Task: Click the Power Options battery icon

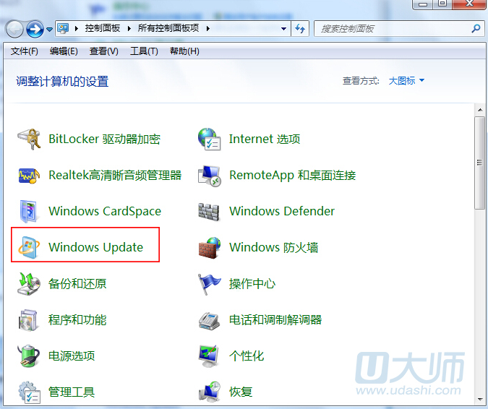Action: pos(28,356)
